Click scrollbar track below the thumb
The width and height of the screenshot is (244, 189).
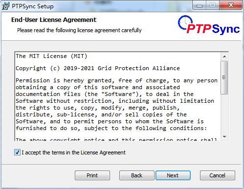pos(224,113)
